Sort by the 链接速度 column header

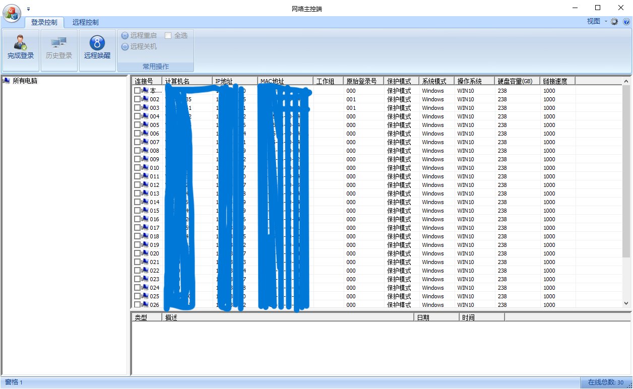click(558, 81)
